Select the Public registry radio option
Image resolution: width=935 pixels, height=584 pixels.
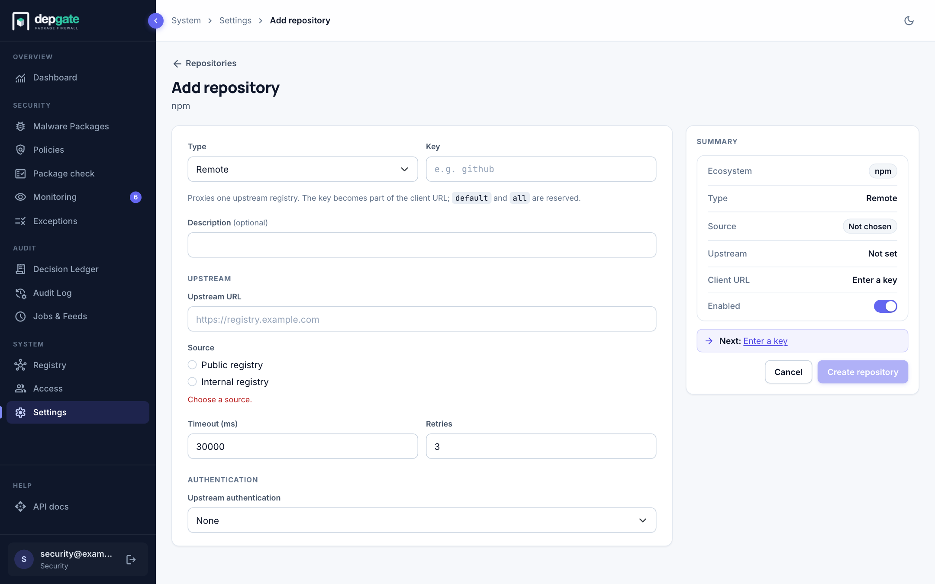coord(192,365)
